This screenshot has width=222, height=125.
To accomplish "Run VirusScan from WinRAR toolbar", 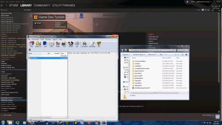I will coord(85,44).
